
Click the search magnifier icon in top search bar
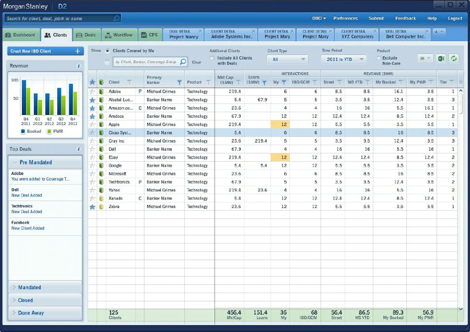pos(117,19)
